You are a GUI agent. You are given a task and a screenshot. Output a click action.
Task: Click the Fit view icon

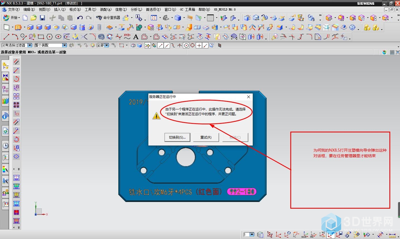pyautogui.click(x=154, y=18)
